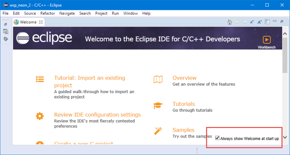The width and height of the screenshot is (290, 155).
Task: Restore the minimized sidebar stack
Action: point(5,25)
